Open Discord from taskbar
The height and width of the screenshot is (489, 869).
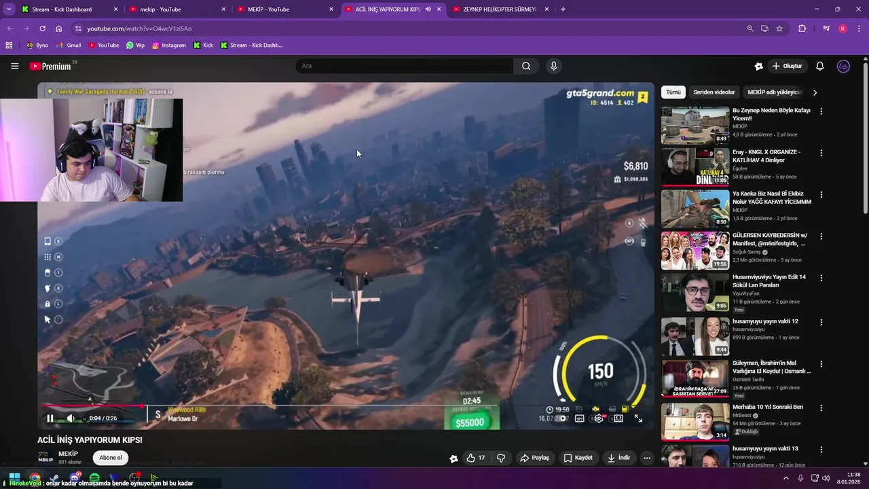click(75, 478)
